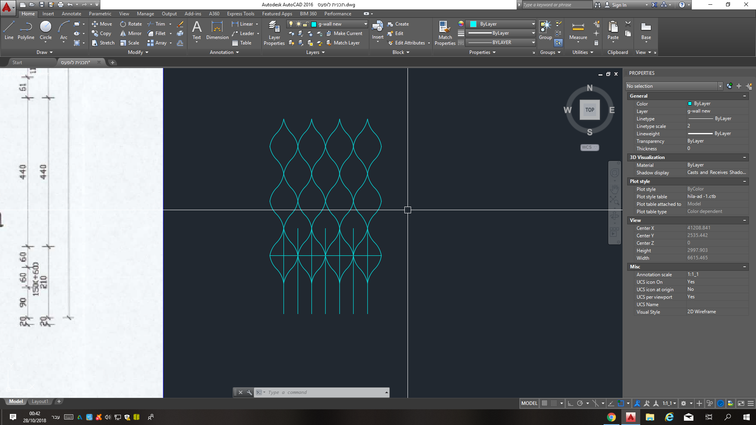756x425 pixels.
Task: Toggle hardware acceleration in status bar
Action: (x=721, y=403)
